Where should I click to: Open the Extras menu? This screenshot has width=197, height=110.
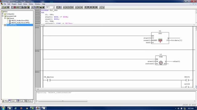25,4
